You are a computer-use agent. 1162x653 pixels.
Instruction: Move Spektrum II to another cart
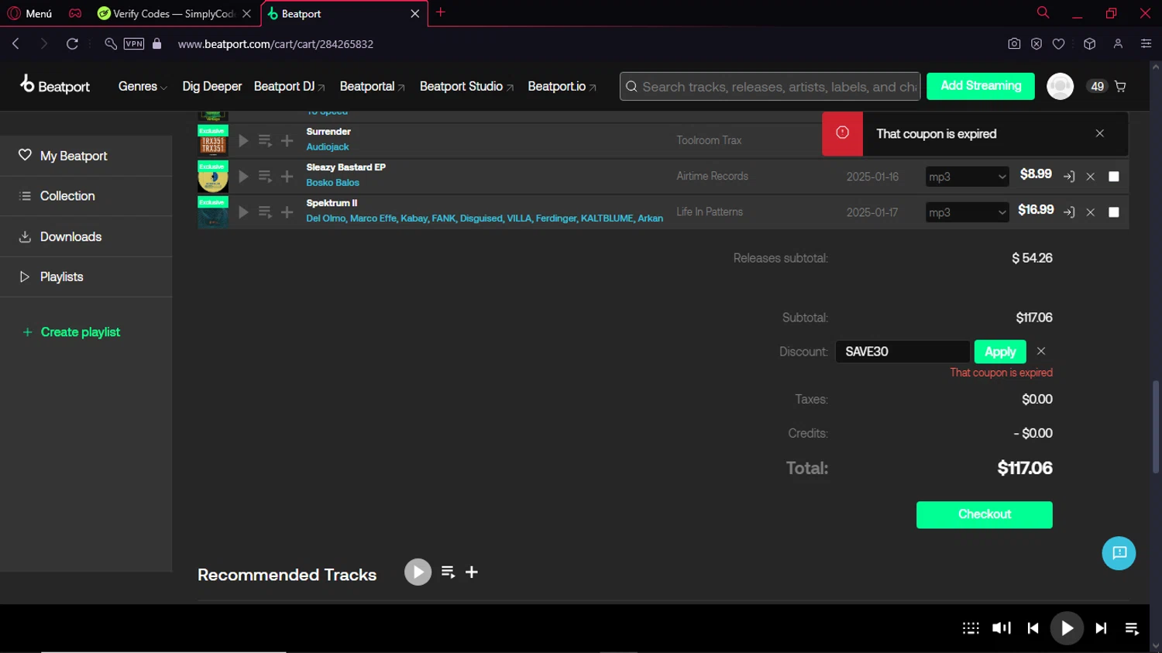tap(1069, 212)
